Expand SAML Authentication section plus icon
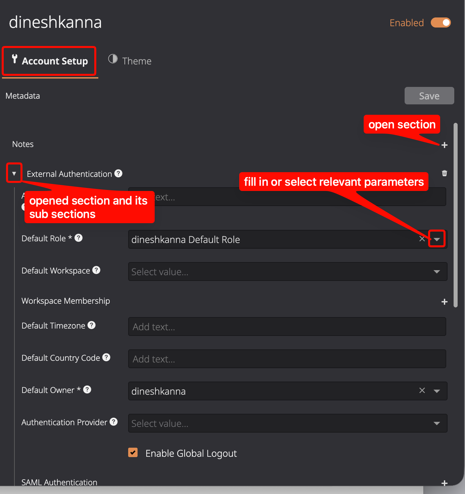 445,483
